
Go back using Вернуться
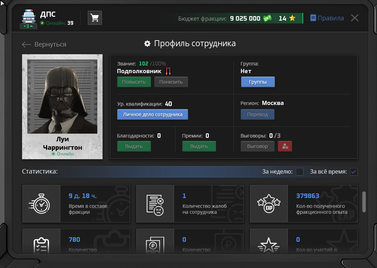click(44, 44)
